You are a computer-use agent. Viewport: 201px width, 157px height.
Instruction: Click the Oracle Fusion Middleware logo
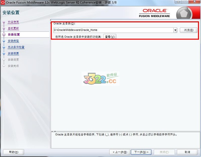pos(154,13)
